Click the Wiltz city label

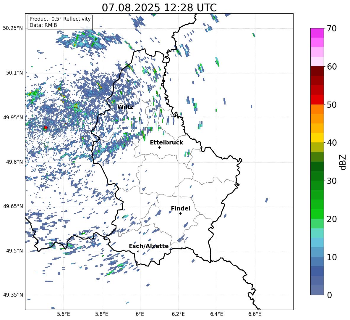point(125,107)
